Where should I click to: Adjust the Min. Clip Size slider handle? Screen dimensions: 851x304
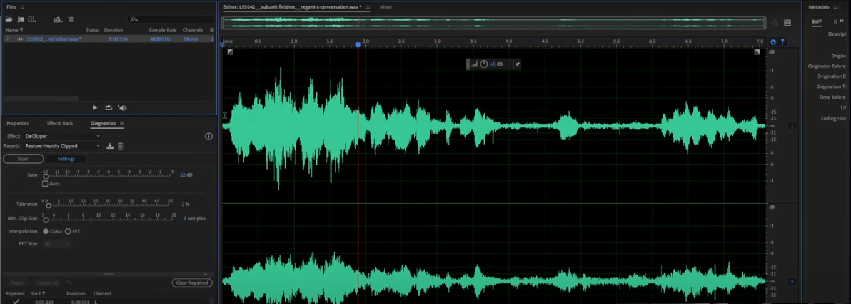tap(46, 220)
